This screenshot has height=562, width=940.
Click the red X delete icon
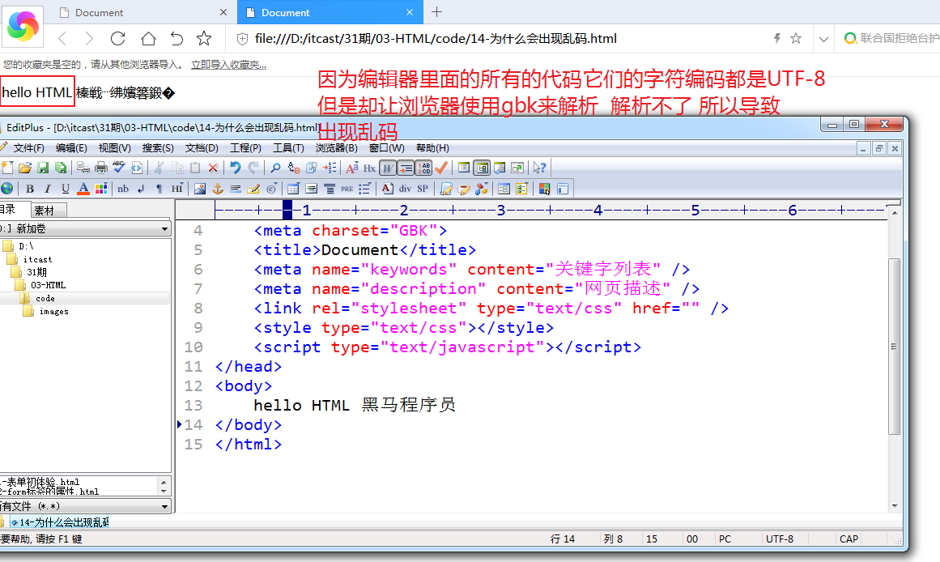coord(213,168)
